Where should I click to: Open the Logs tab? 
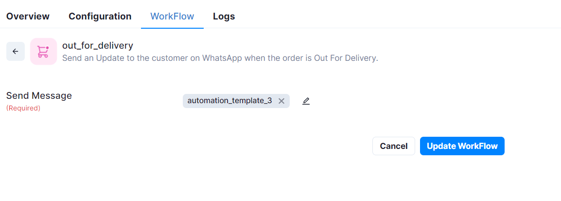pyautogui.click(x=224, y=16)
